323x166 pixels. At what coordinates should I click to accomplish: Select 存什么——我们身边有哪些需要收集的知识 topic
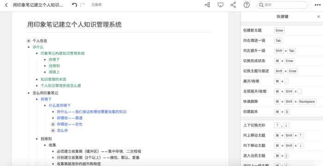(92, 112)
